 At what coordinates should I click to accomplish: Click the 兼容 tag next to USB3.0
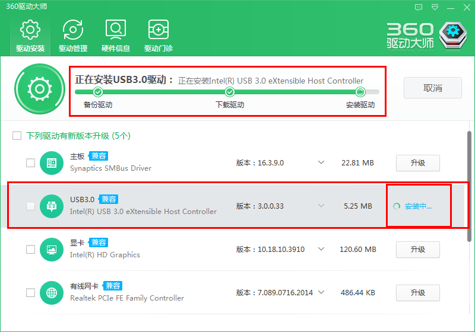pos(109,199)
